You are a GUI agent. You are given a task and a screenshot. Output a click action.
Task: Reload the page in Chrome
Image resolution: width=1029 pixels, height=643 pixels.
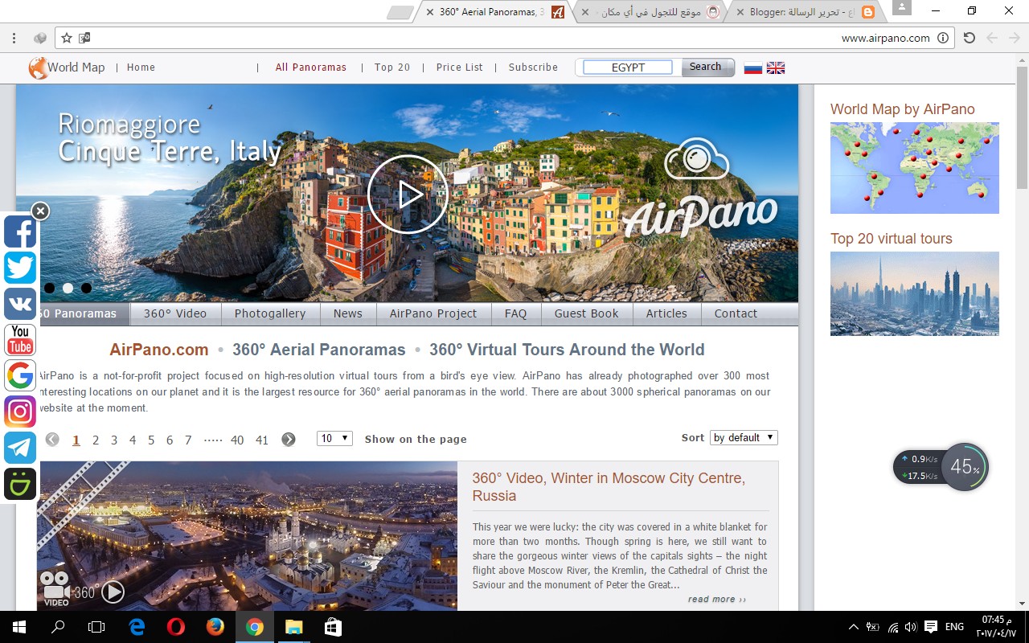[970, 38]
